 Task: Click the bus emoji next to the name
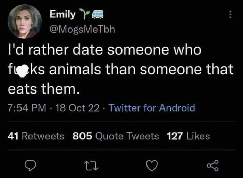(x=95, y=14)
